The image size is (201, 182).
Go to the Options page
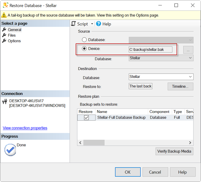(x=14, y=41)
